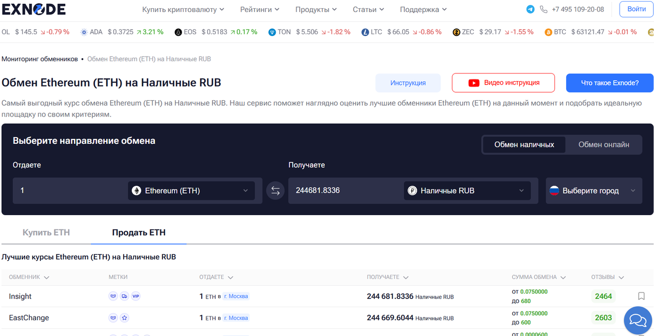The height and width of the screenshot is (336, 654).
Task: Click the delivery truck badge in Insight row
Action: click(x=125, y=296)
